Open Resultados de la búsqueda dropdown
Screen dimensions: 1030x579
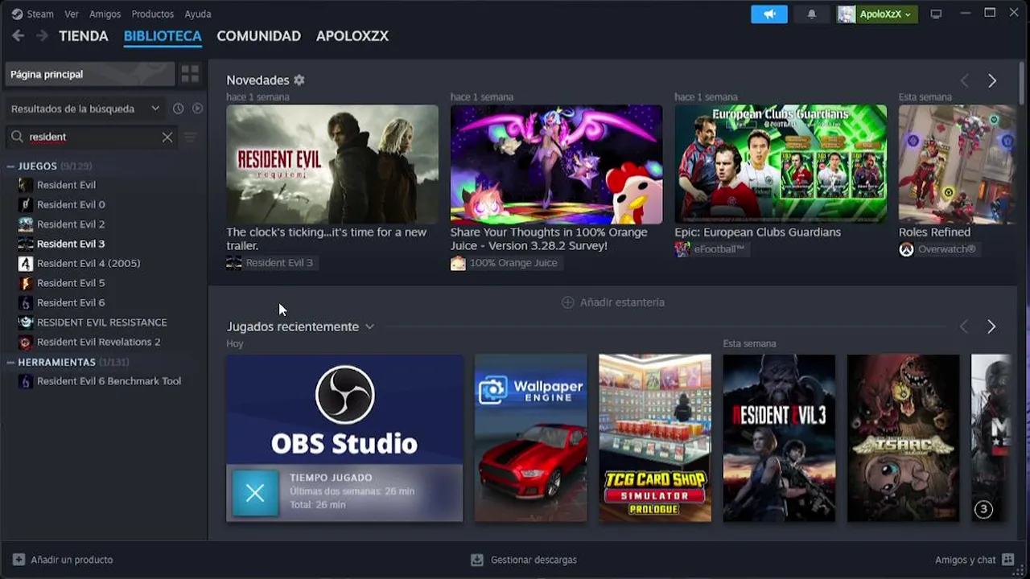pos(85,109)
